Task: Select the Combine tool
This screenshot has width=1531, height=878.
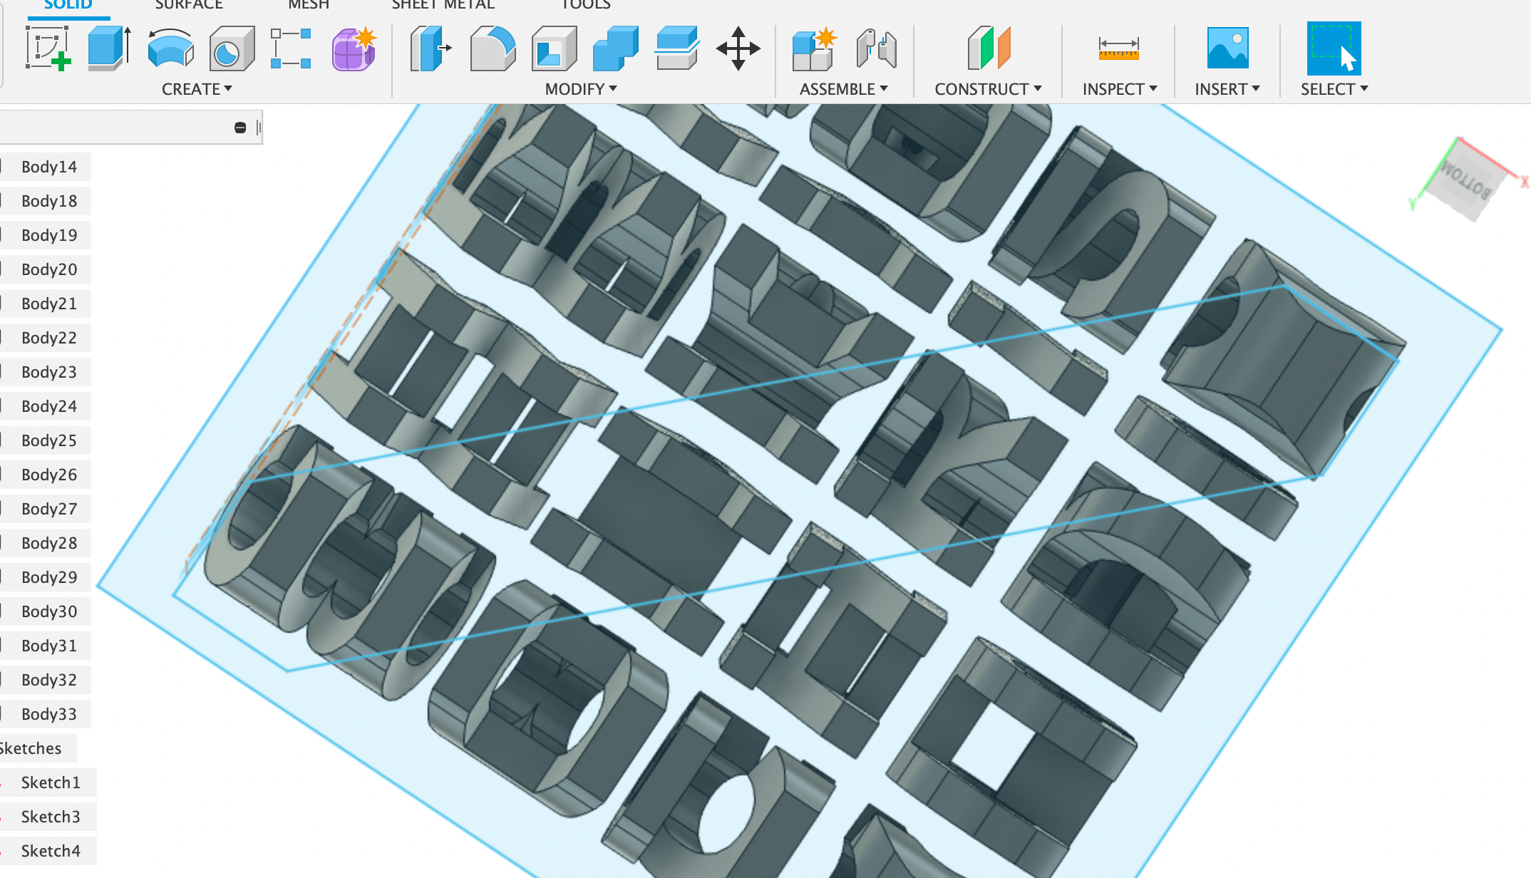Action: 615,48
